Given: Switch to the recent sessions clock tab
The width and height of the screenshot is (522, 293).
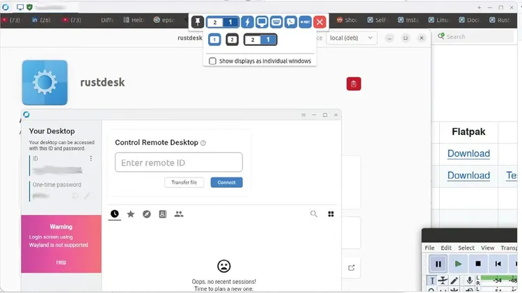Looking at the screenshot, I should pyautogui.click(x=115, y=214).
